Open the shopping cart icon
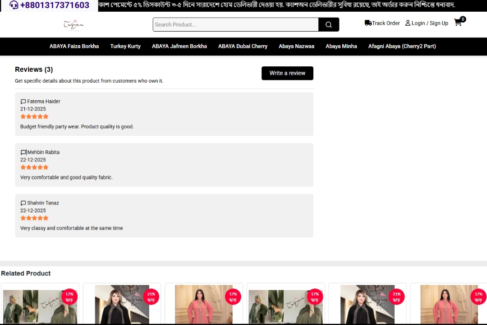The width and height of the screenshot is (487, 325). pyautogui.click(x=458, y=23)
